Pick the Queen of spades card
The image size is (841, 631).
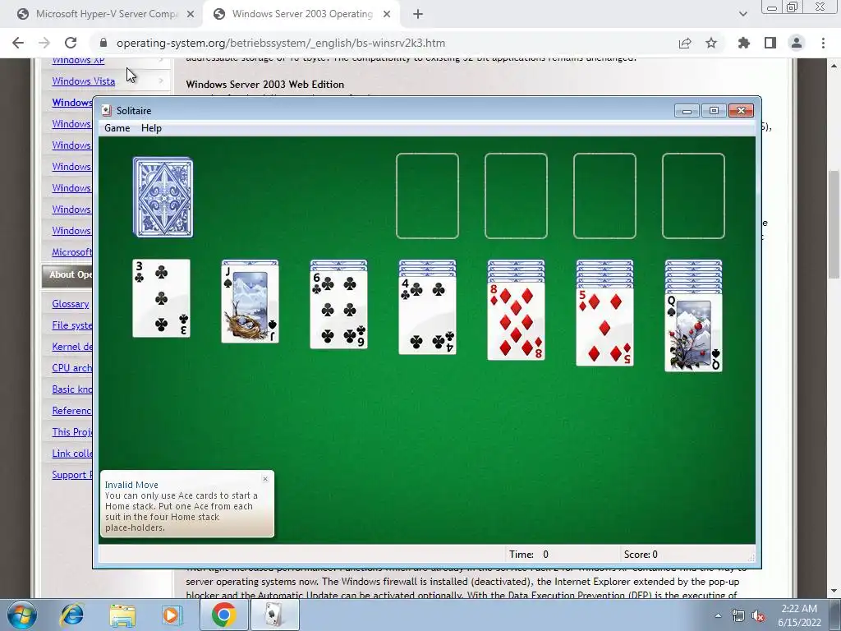(x=693, y=332)
